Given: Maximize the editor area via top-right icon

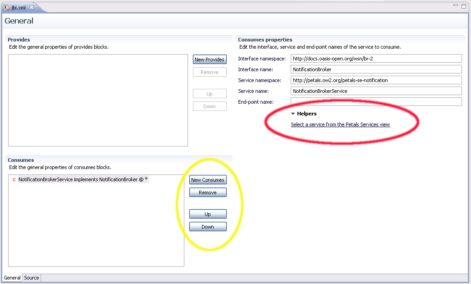Looking at the screenshot, I should click(x=464, y=7).
